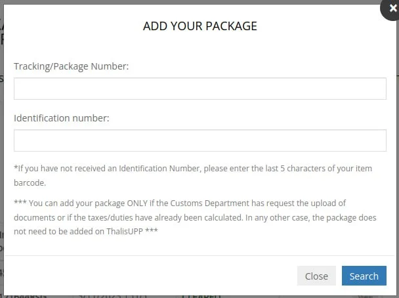Click the "Identification number:" label
This screenshot has width=399, height=298.
point(61,118)
